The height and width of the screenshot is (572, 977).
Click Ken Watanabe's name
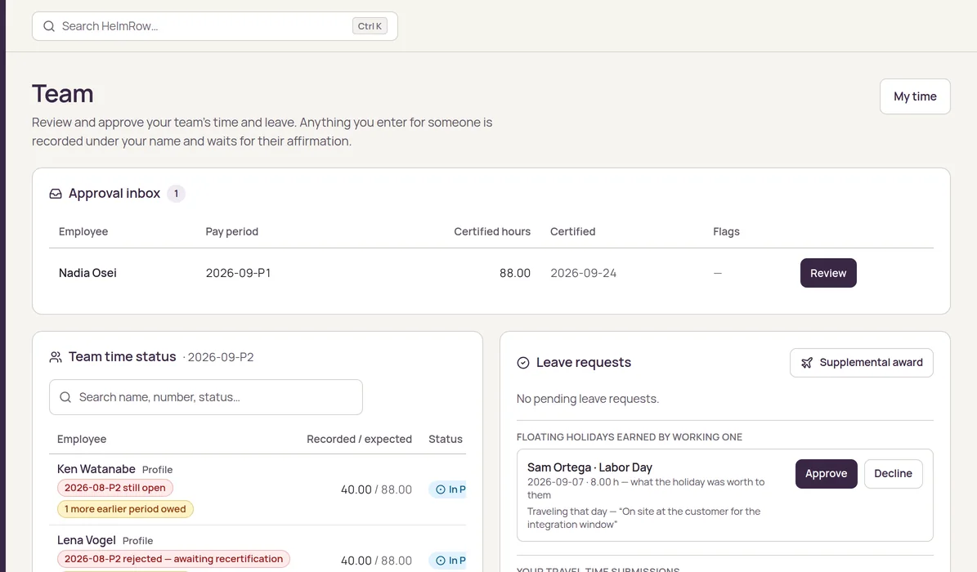point(96,469)
